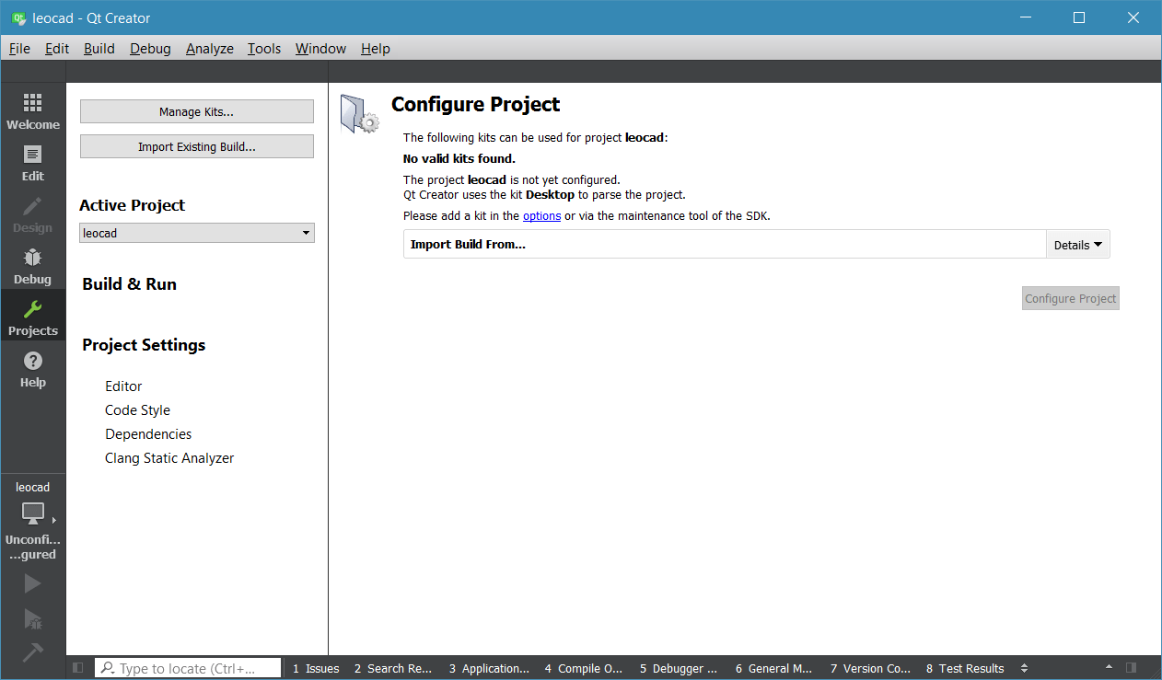
Task: Toggle the right sidebar visibility
Action: click(x=1132, y=668)
